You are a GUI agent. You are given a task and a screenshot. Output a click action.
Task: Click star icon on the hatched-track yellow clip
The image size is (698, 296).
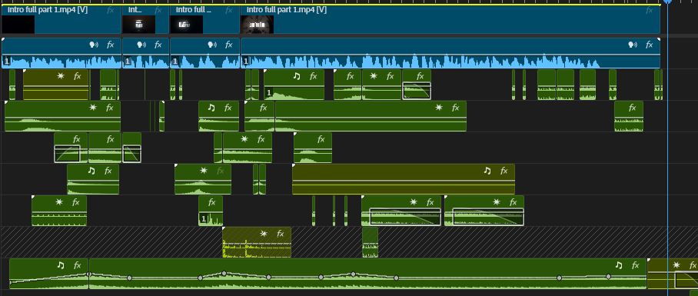click(x=264, y=234)
